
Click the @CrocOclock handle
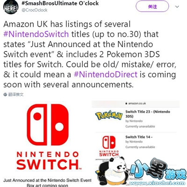click(x=35, y=10)
